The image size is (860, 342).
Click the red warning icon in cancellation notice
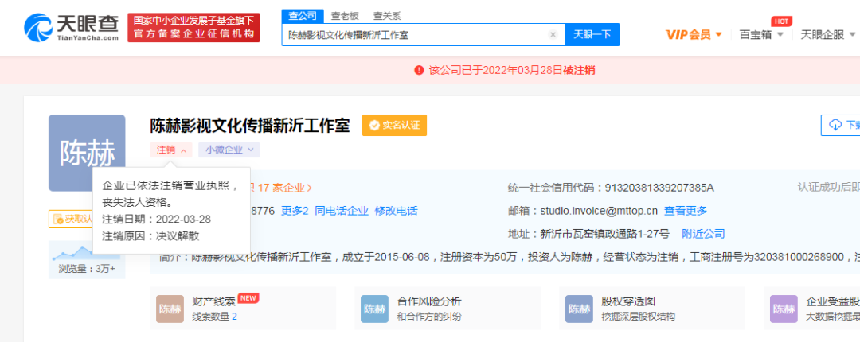point(419,70)
